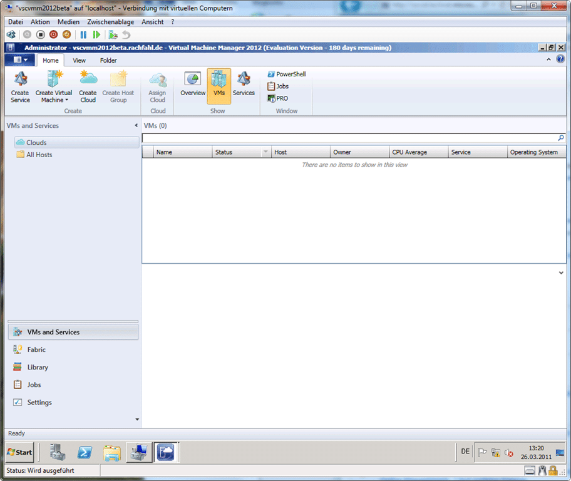Click the Create Cloud ribbon icon

(x=88, y=87)
